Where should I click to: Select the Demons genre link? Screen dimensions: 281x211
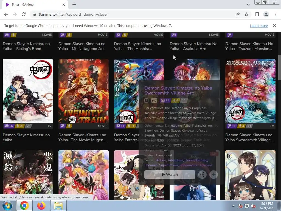pyautogui.click(x=206, y=165)
